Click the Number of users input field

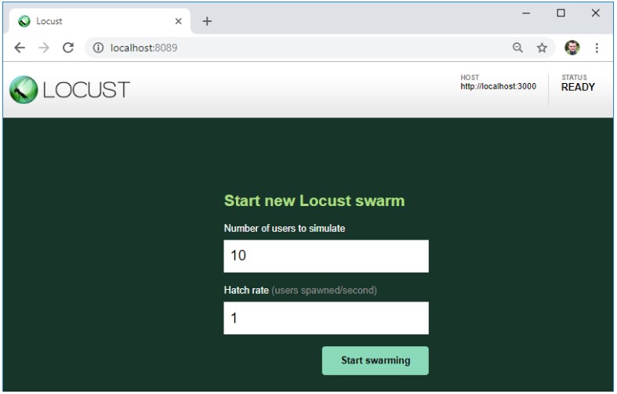(325, 256)
